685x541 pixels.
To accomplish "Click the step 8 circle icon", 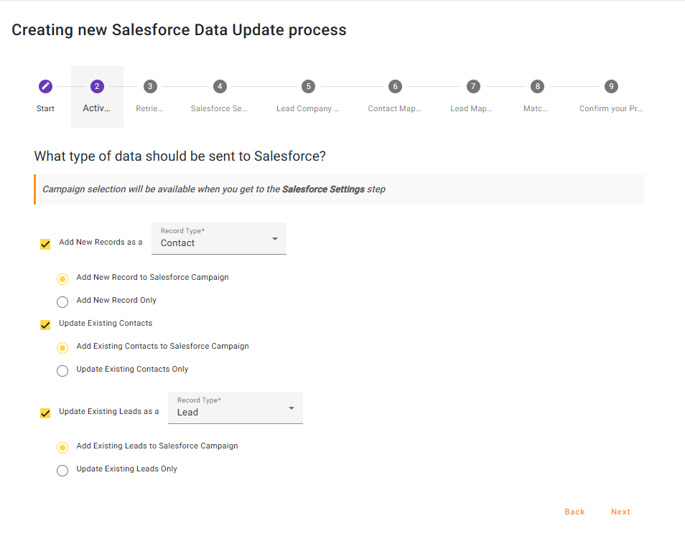I will (x=536, y=86).
